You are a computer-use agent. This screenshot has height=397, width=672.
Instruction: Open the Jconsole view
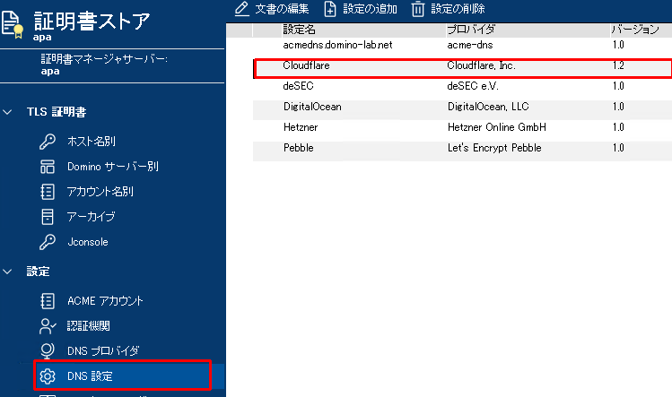pos(88,242)
